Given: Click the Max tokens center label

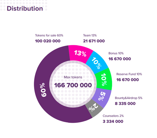Looking at the screenshot, I should click(x=73, y=77).
